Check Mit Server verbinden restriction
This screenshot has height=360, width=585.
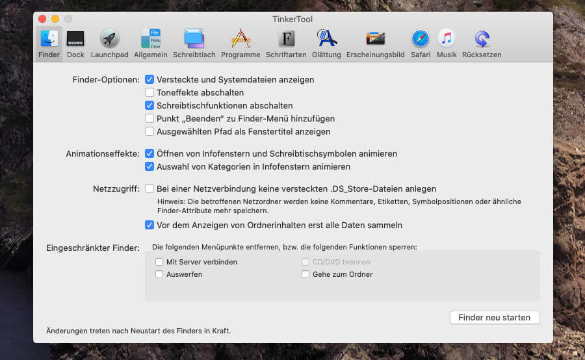tap(159, 262)
